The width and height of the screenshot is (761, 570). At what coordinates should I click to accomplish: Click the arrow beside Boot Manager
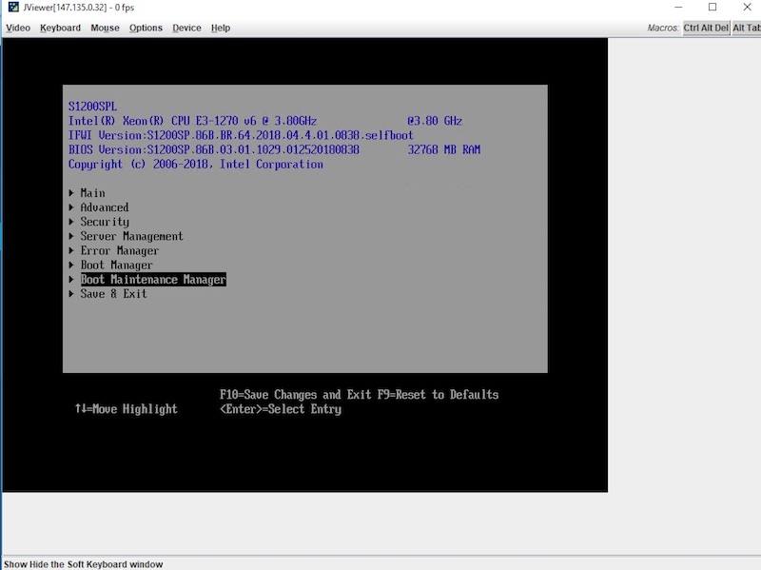(x=71, y=265)
